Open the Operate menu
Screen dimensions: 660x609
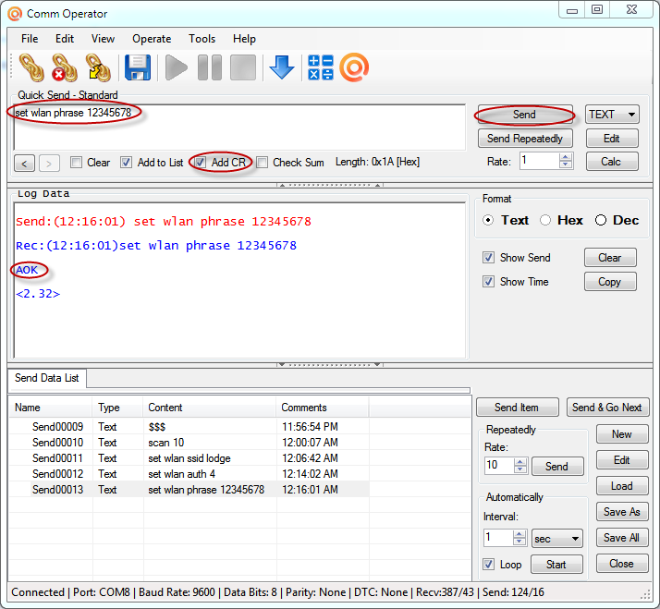tap(152, 39)
